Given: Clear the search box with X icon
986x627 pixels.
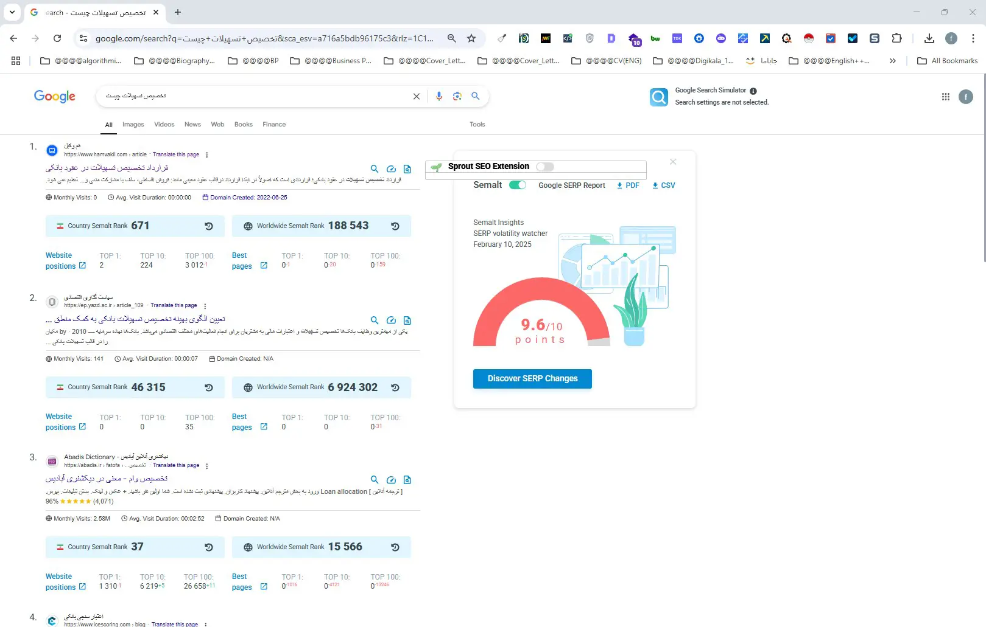Looking at the screenshot, I should pyautogui.click(x=417, y=96).
